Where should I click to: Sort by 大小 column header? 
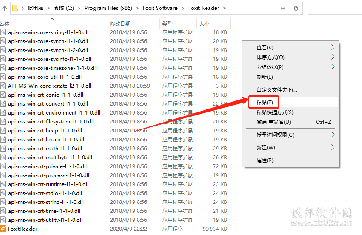(x=204, y=23)
